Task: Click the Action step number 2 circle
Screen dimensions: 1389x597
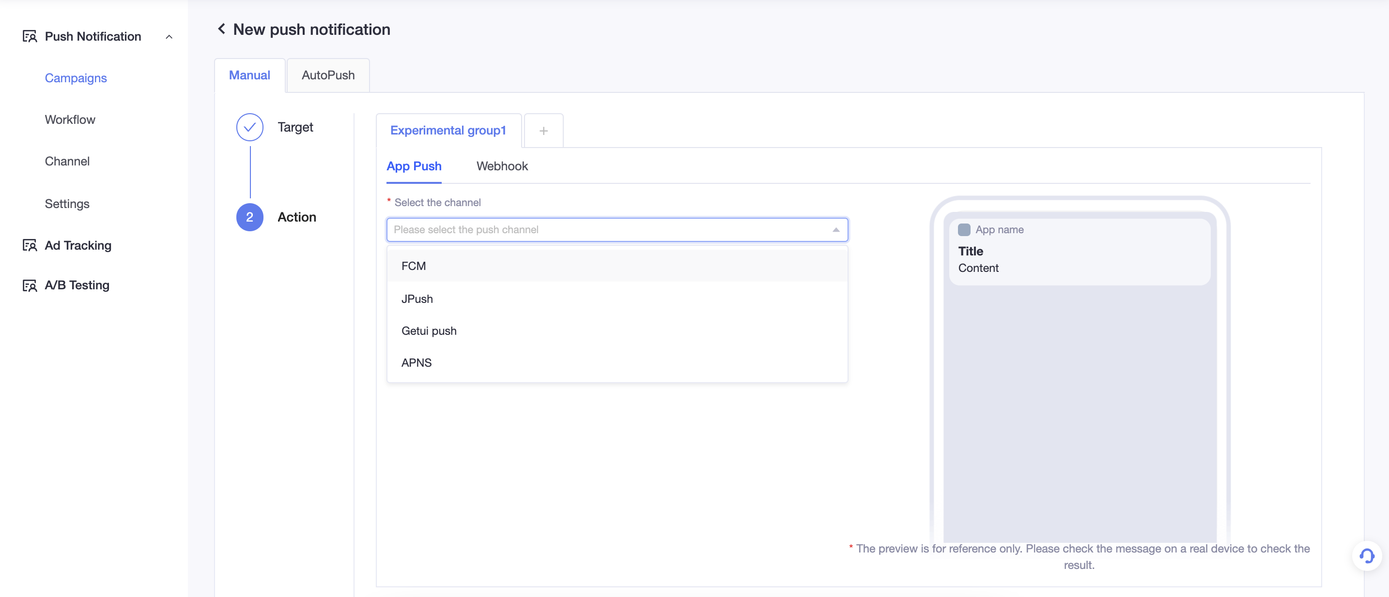Action: pyautogui.click(x=249, y=217)
